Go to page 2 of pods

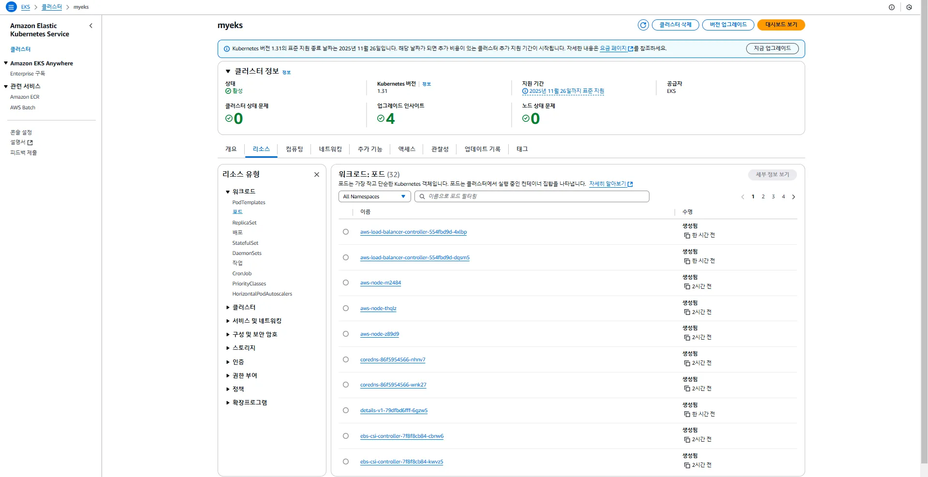(763, 197)
